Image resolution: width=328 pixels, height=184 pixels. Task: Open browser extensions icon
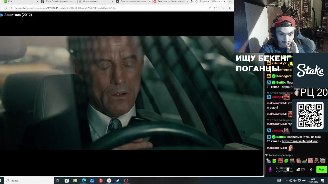[x=223, y=8]
